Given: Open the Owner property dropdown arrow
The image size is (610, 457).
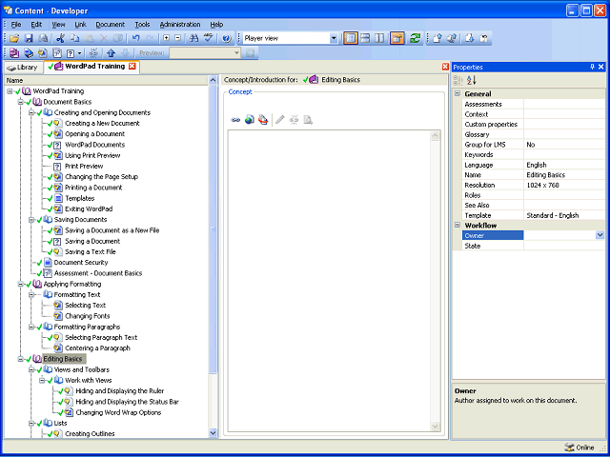Looking at the screenshot, I should pos(600,235).
